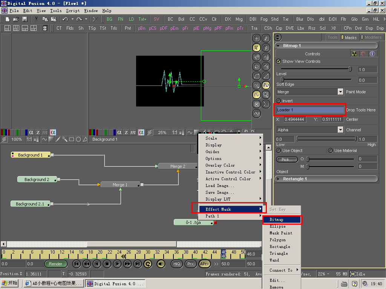
Task: Click the Redo arrow icon
Action: pyautogui.click(x=79, y=19)
